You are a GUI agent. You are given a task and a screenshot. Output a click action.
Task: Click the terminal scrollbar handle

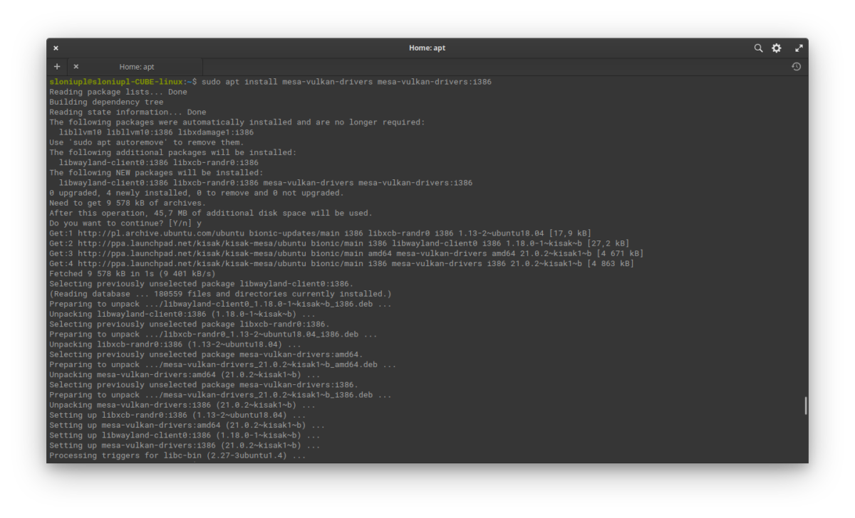pyautogui.click(x=805, y=406)
